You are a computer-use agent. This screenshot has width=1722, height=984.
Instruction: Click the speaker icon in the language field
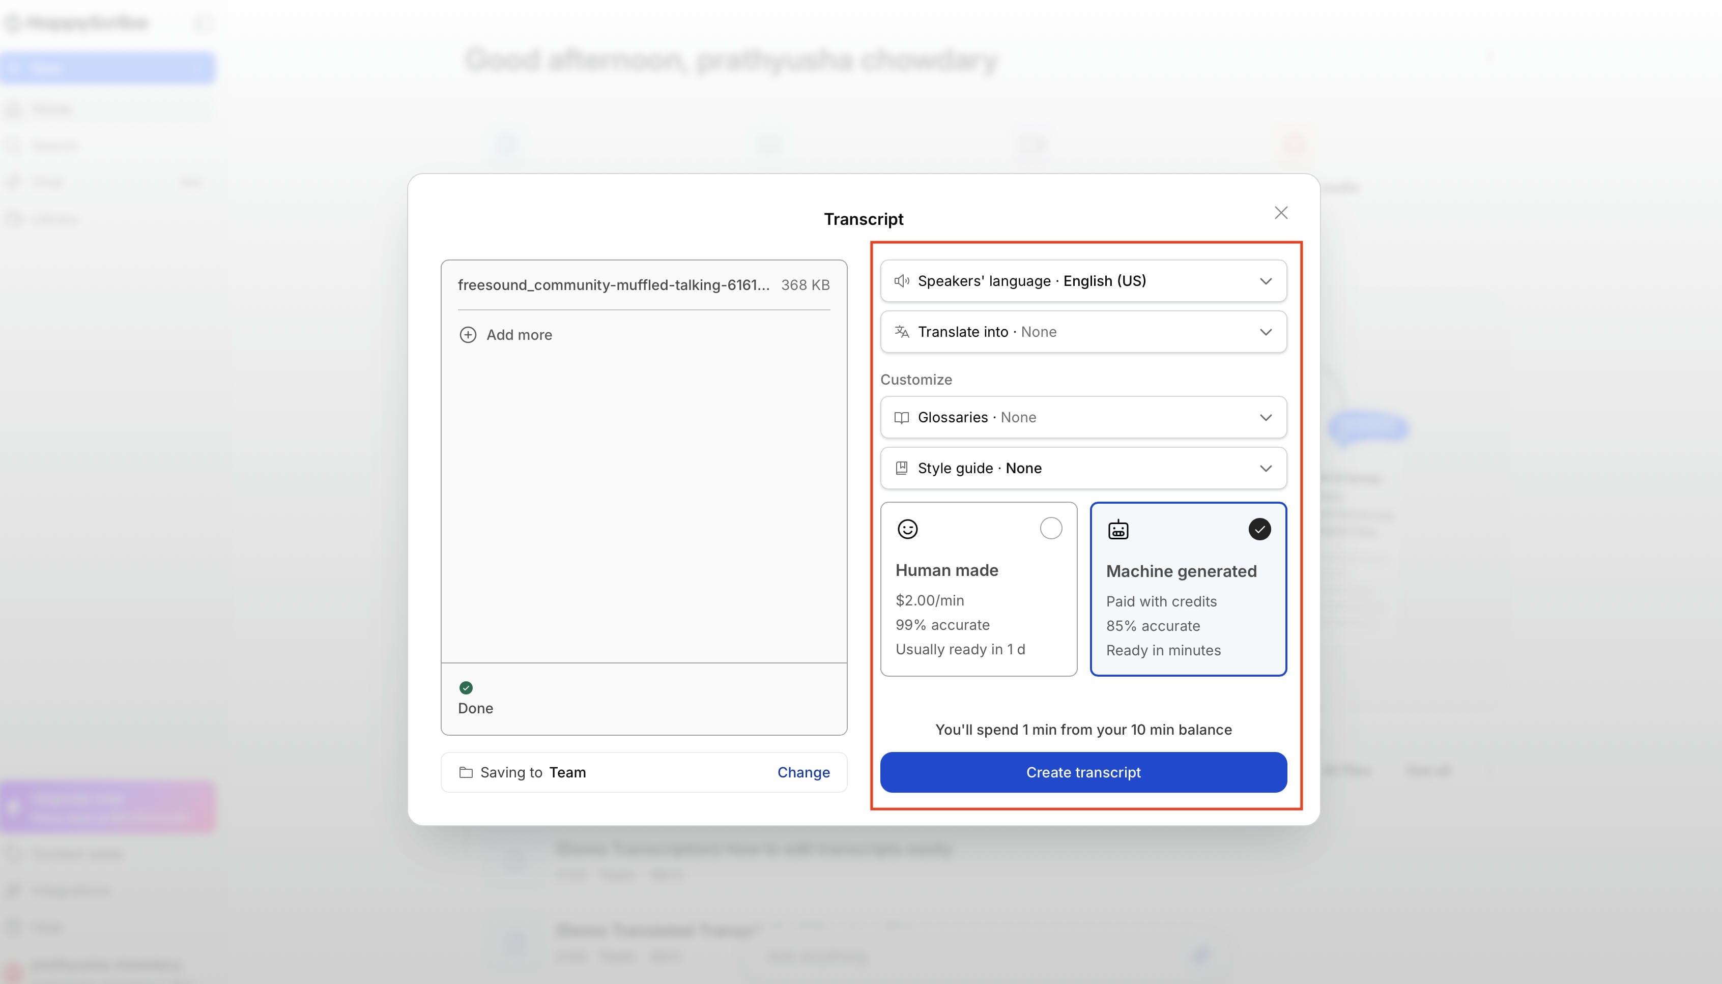tap(902, 280)
